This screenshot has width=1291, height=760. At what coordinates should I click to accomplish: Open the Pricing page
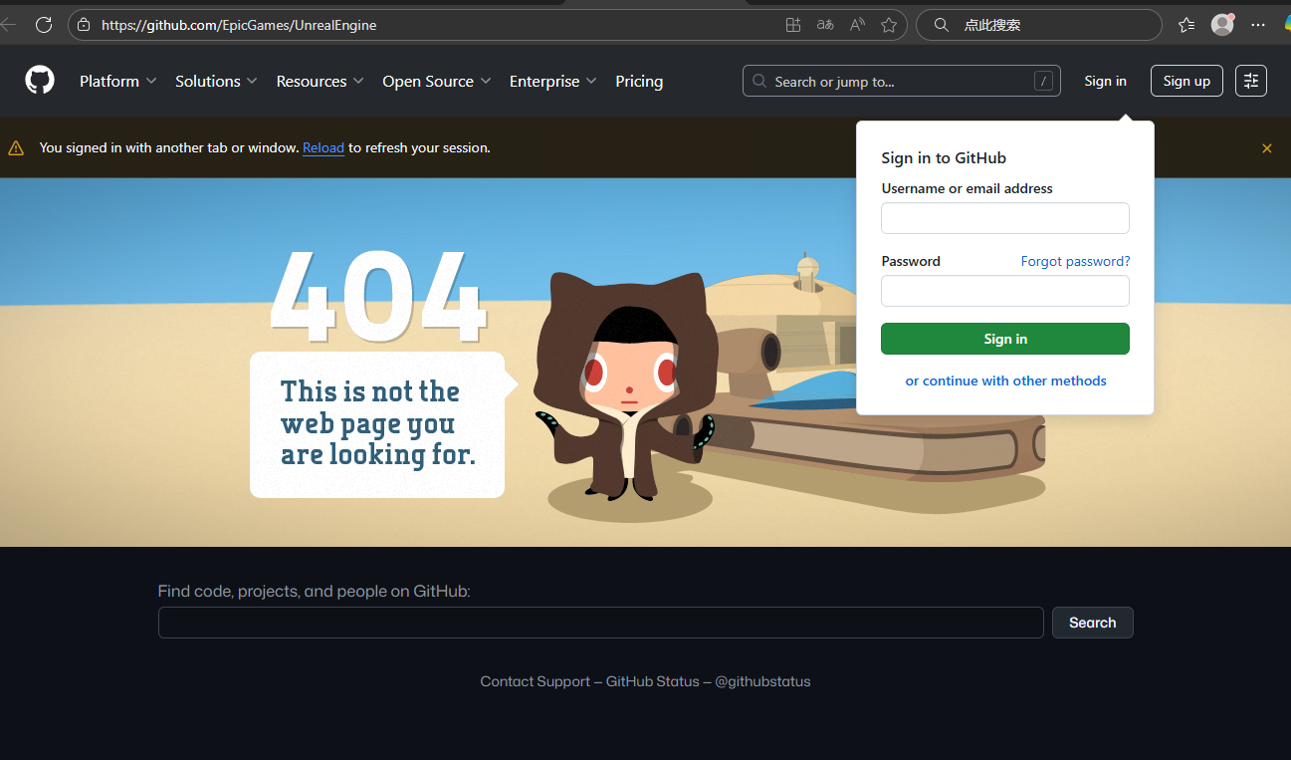(639, 82)
